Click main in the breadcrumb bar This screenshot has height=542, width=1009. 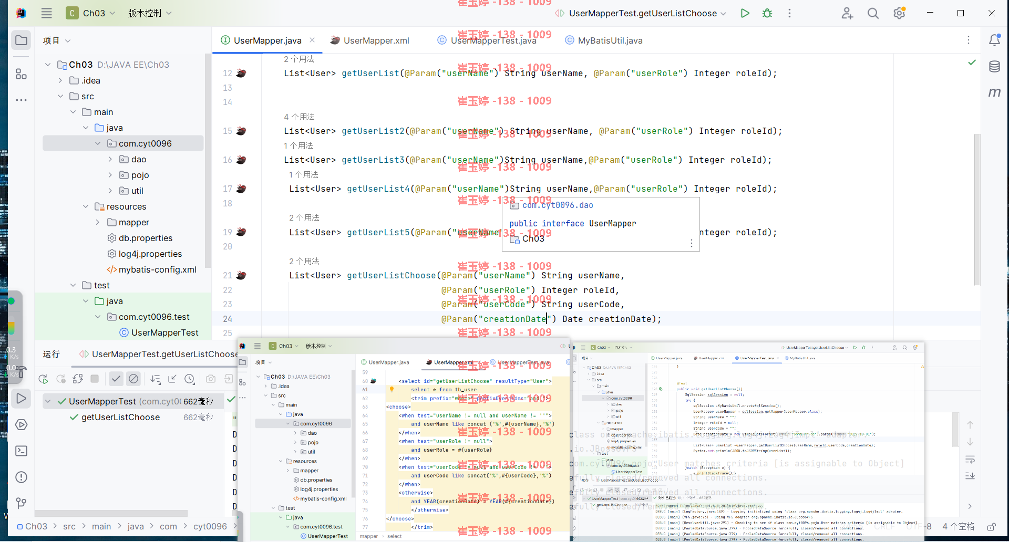coord(101,526)
